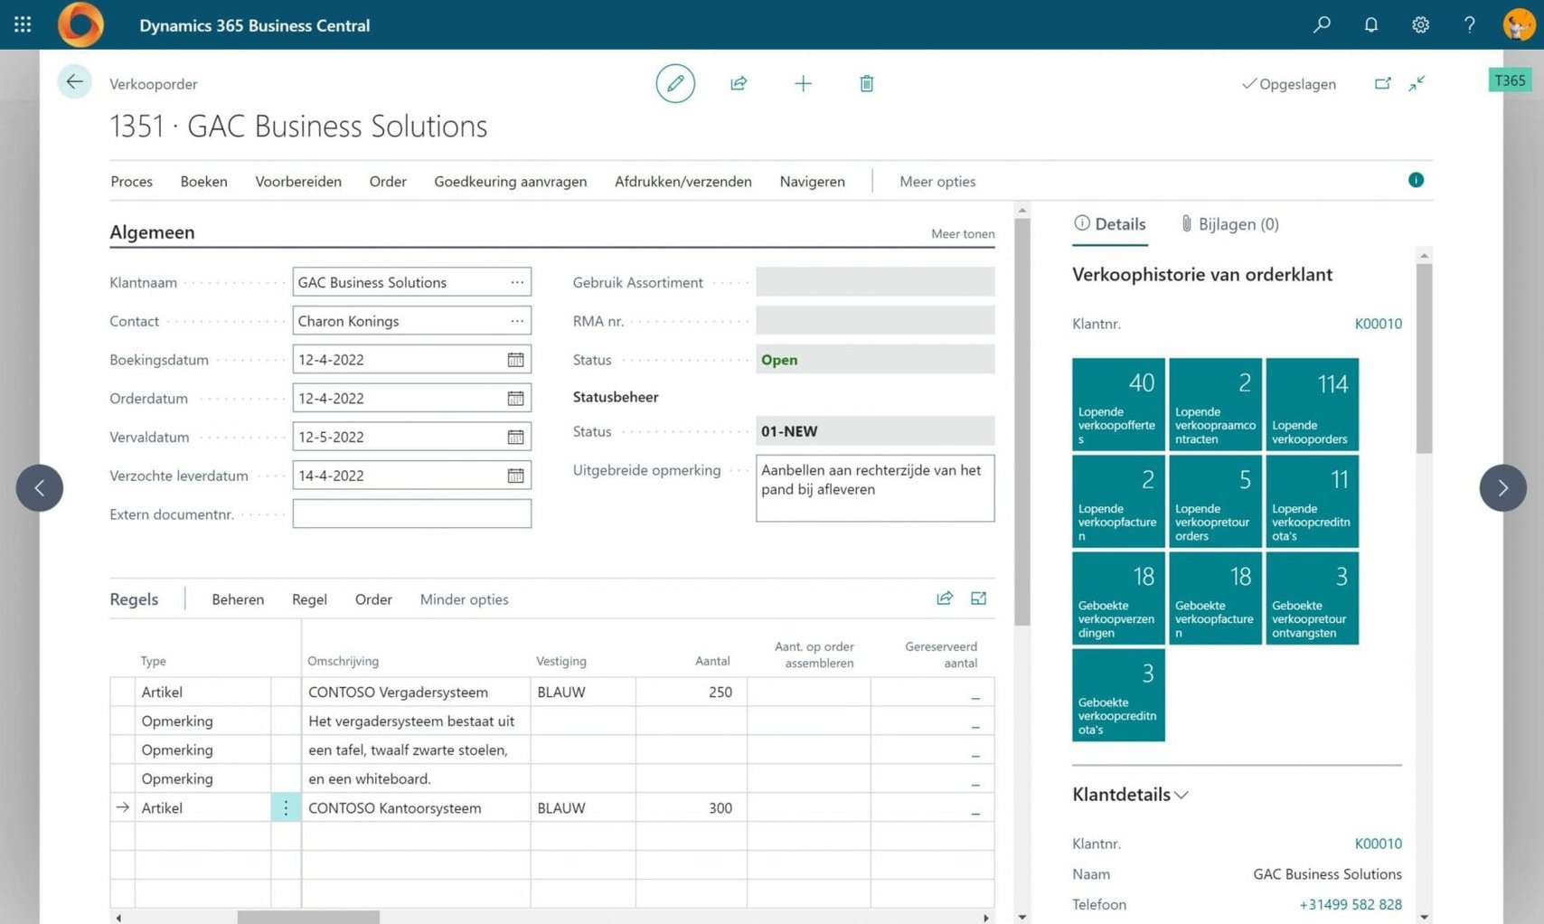Open the Regel lines menu
1544x924 pixels.
309,599
